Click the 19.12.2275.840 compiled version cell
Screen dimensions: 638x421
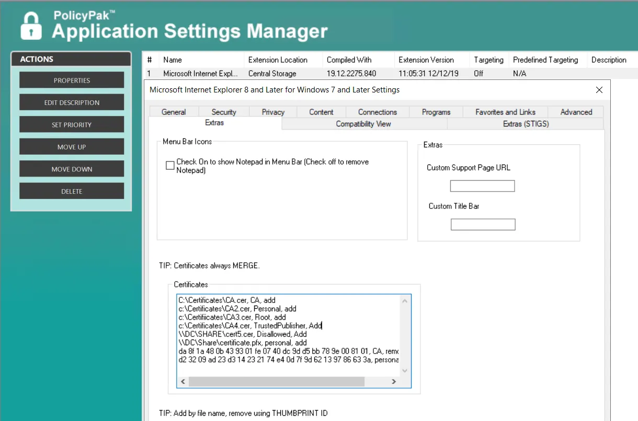351,74
